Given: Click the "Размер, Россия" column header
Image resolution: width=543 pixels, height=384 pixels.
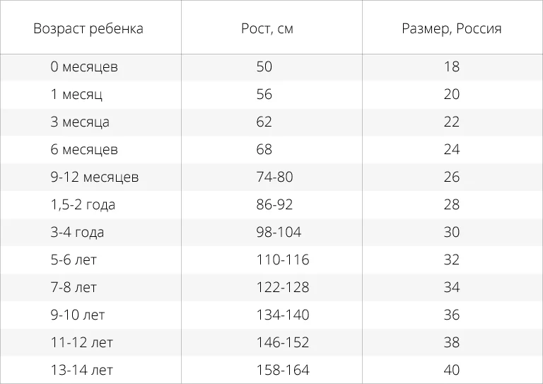Looking at the screenshot, I should (451, 29).
